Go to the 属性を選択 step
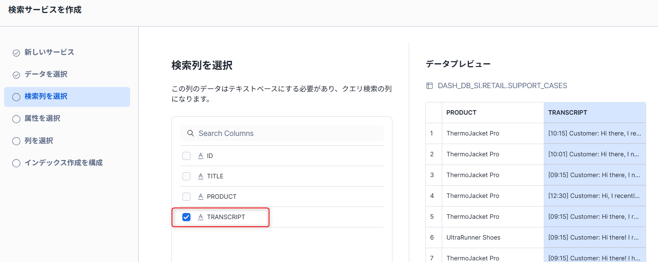 42,119
